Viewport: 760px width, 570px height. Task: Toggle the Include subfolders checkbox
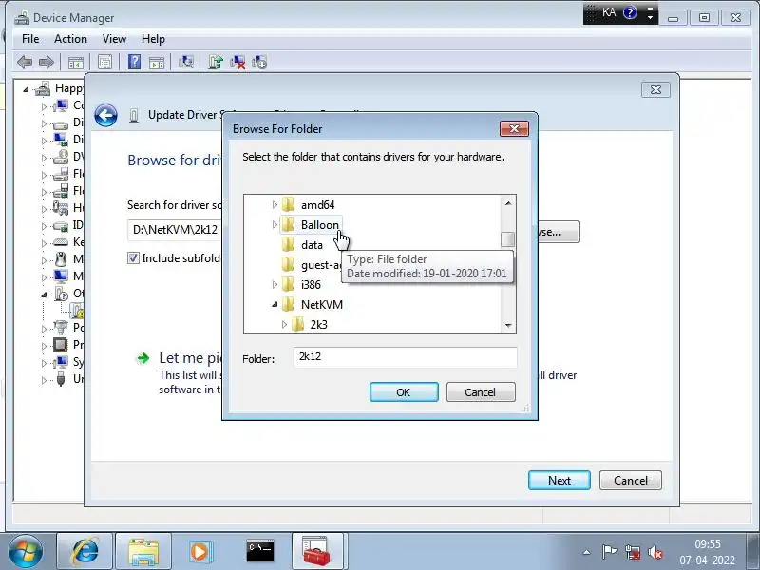[x=133, y=257]
